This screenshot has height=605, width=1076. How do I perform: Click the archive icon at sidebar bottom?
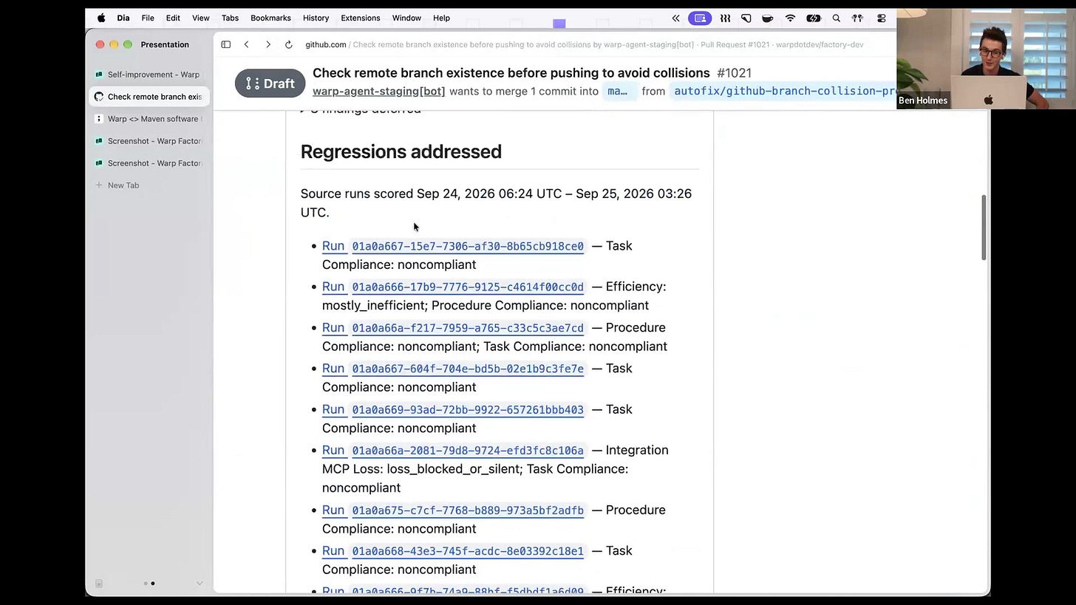(99, 584)
